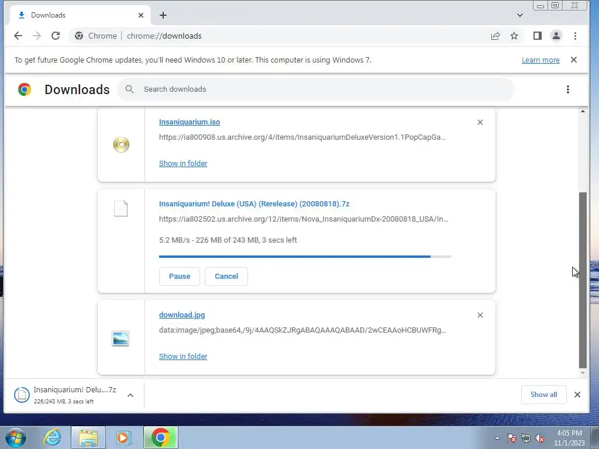Click the forward navigation arrow
Viewport: 599px width, 449px height.
(x=37, y=36)
